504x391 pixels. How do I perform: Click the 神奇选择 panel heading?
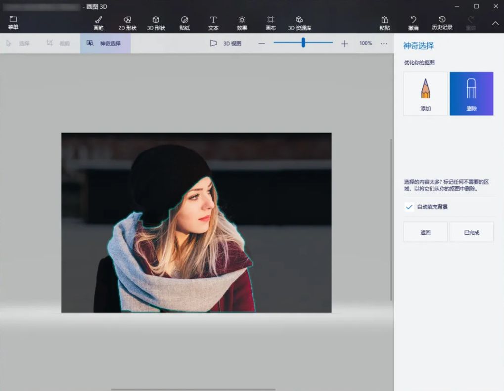[x=418, y=45]
